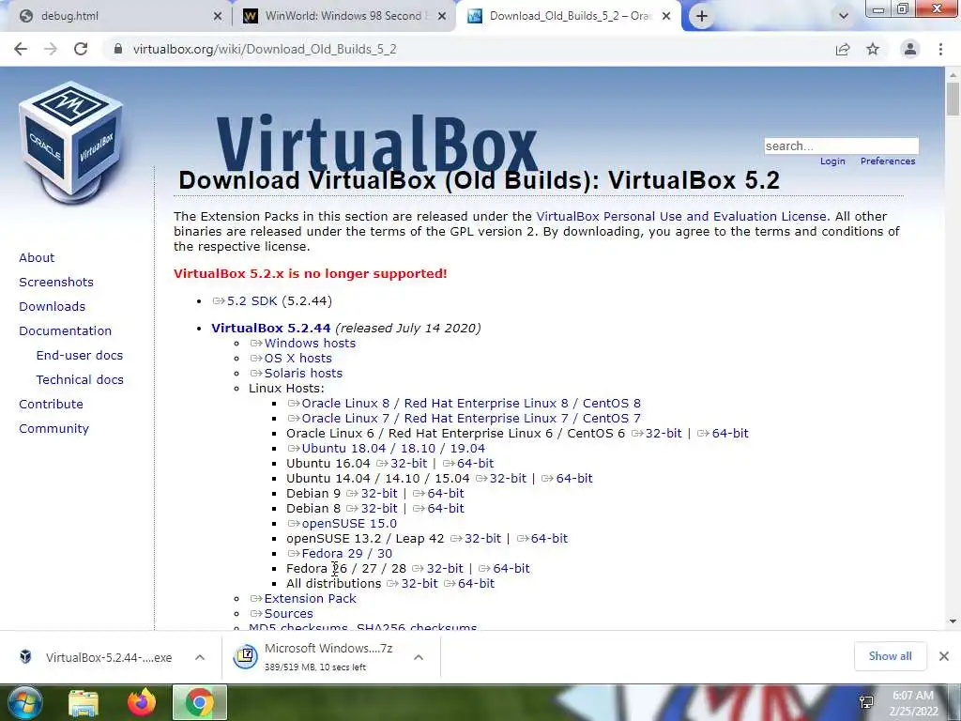Open the Documentation sidebar link

coord(66,331)
